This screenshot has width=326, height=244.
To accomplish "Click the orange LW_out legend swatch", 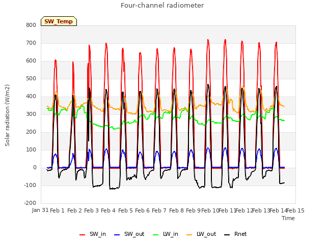I will click(x=189, y=235).
